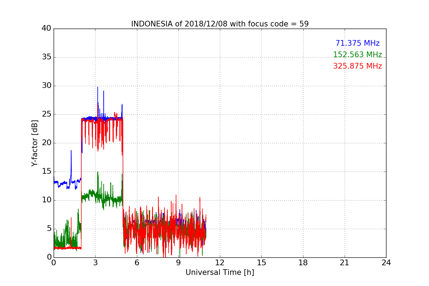Click y-axis tick label 15

46,172
